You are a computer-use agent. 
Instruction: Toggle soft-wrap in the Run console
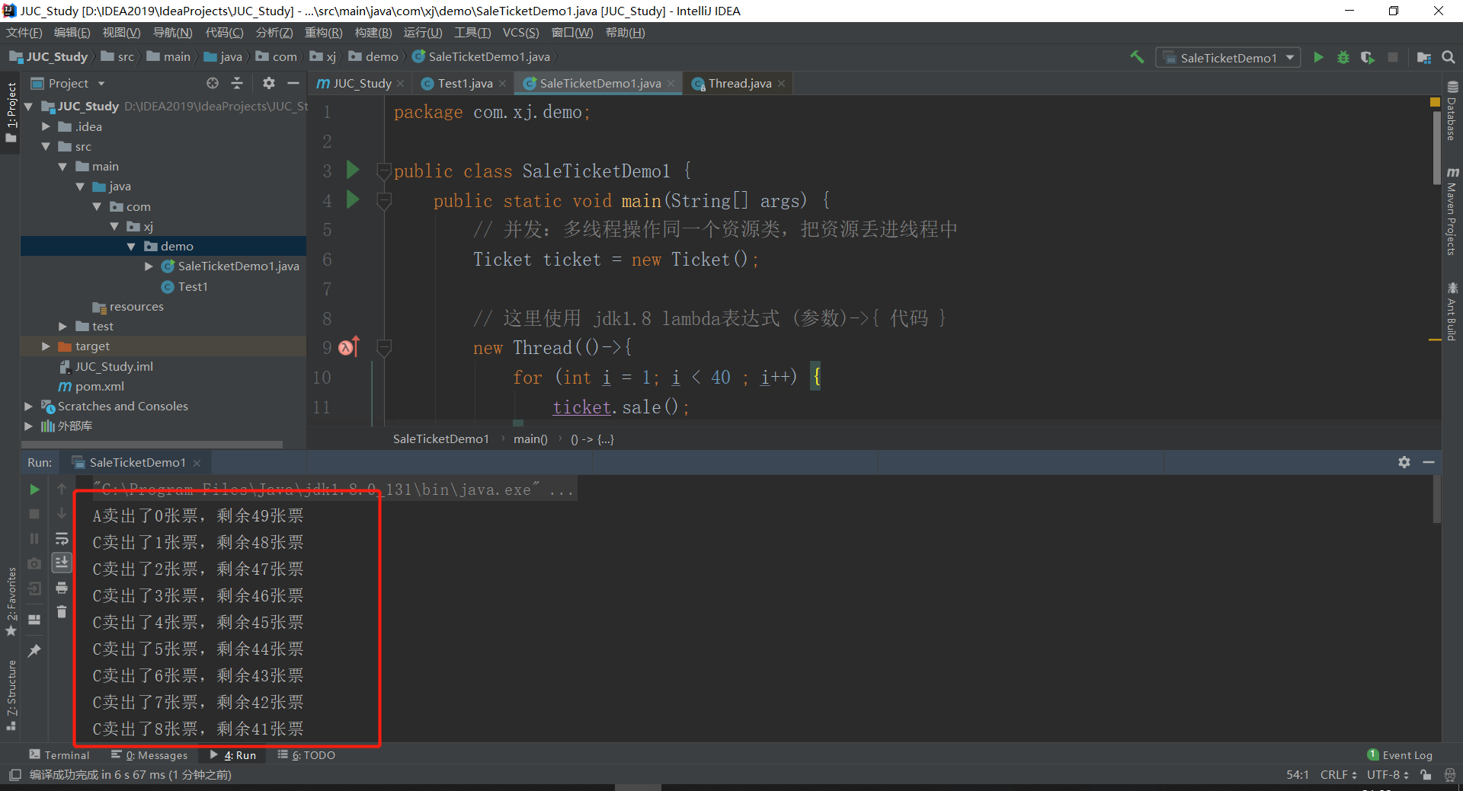pyautogui.click(x=62, y=539)
